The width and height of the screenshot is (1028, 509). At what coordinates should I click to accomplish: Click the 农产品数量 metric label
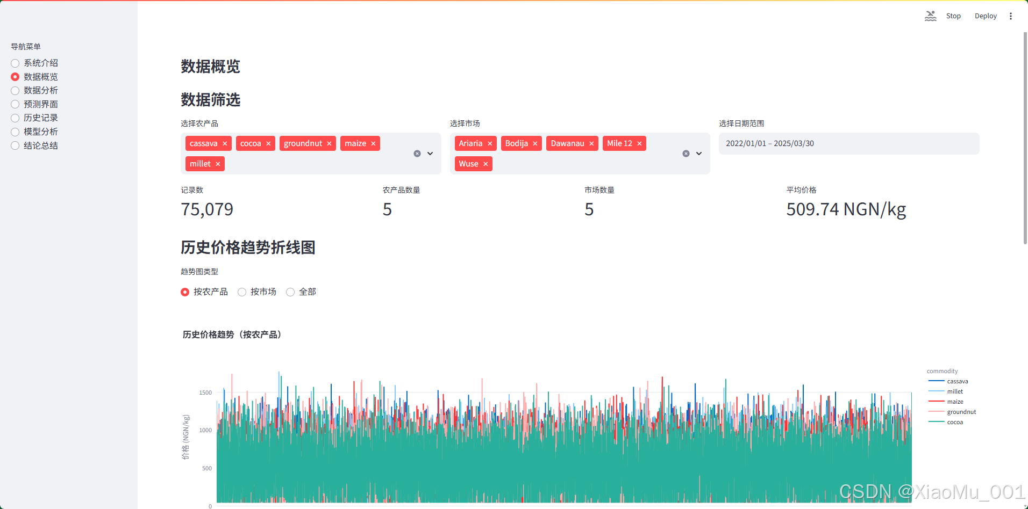coord(402,190)
